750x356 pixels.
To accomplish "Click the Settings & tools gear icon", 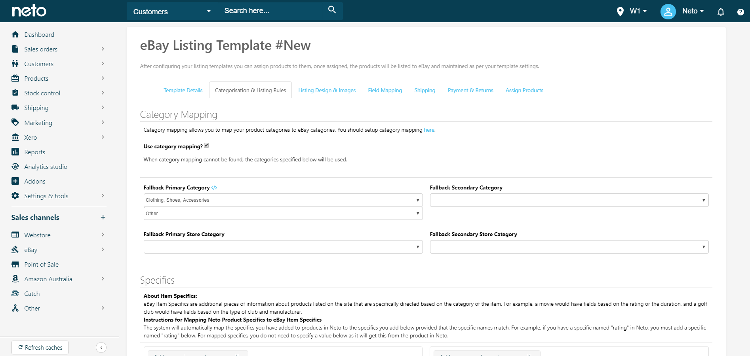I will tap(15, 196).
